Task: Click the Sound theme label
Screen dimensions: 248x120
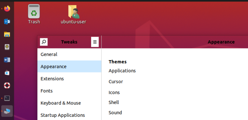Action: pos(115,113)
